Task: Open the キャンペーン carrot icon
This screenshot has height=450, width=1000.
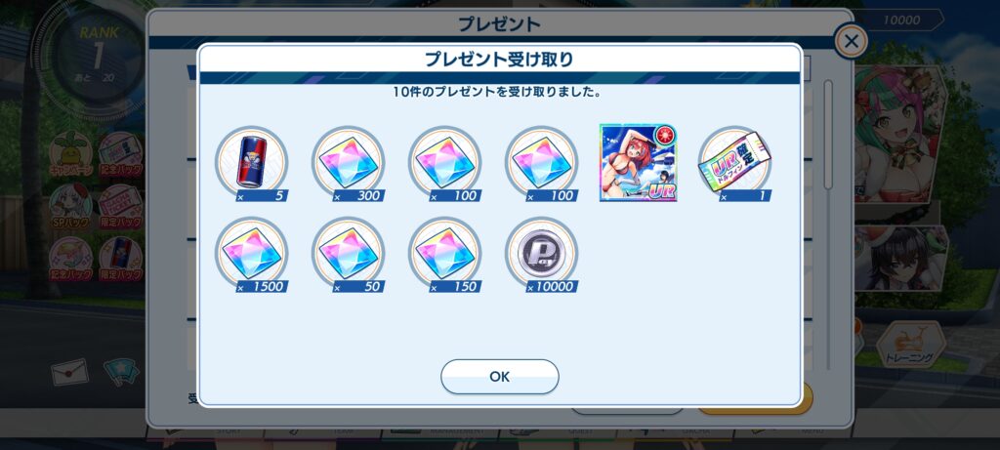Action: coord(70,155)
